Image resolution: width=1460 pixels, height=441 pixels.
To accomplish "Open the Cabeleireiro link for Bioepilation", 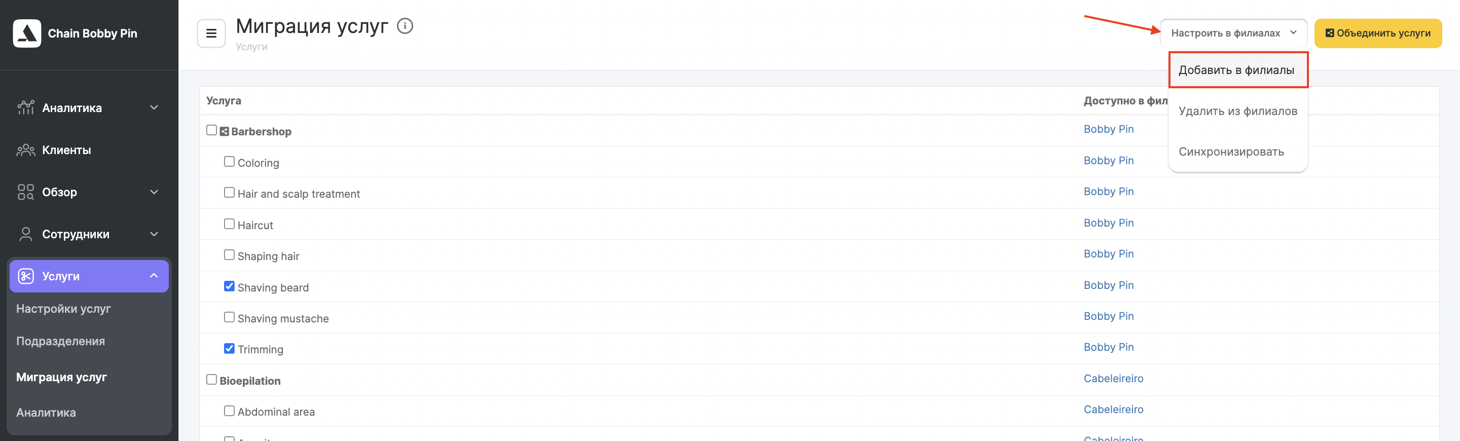I will 1113,379.
